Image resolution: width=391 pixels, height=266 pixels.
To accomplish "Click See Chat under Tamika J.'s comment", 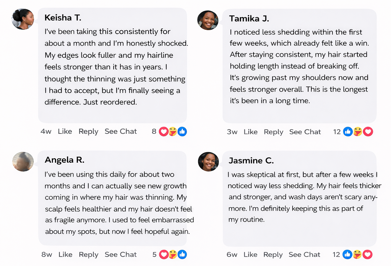I will click(305, 132).
